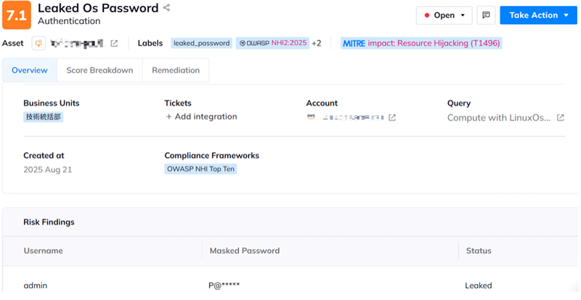Click the share icon beside Leaked Os Password
The image size is (581, 300).
[x=167, y=8]
